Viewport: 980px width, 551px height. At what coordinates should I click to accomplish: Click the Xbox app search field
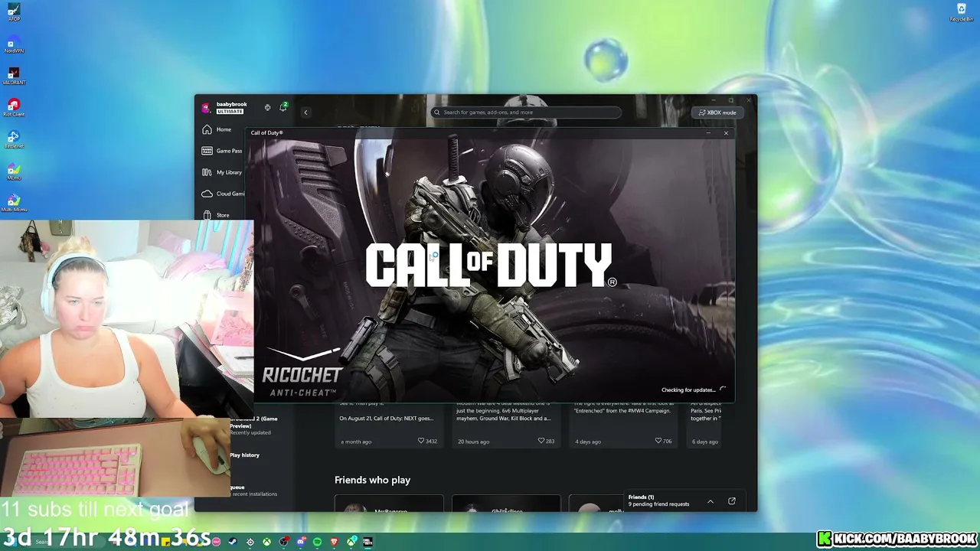click(526, 112)
